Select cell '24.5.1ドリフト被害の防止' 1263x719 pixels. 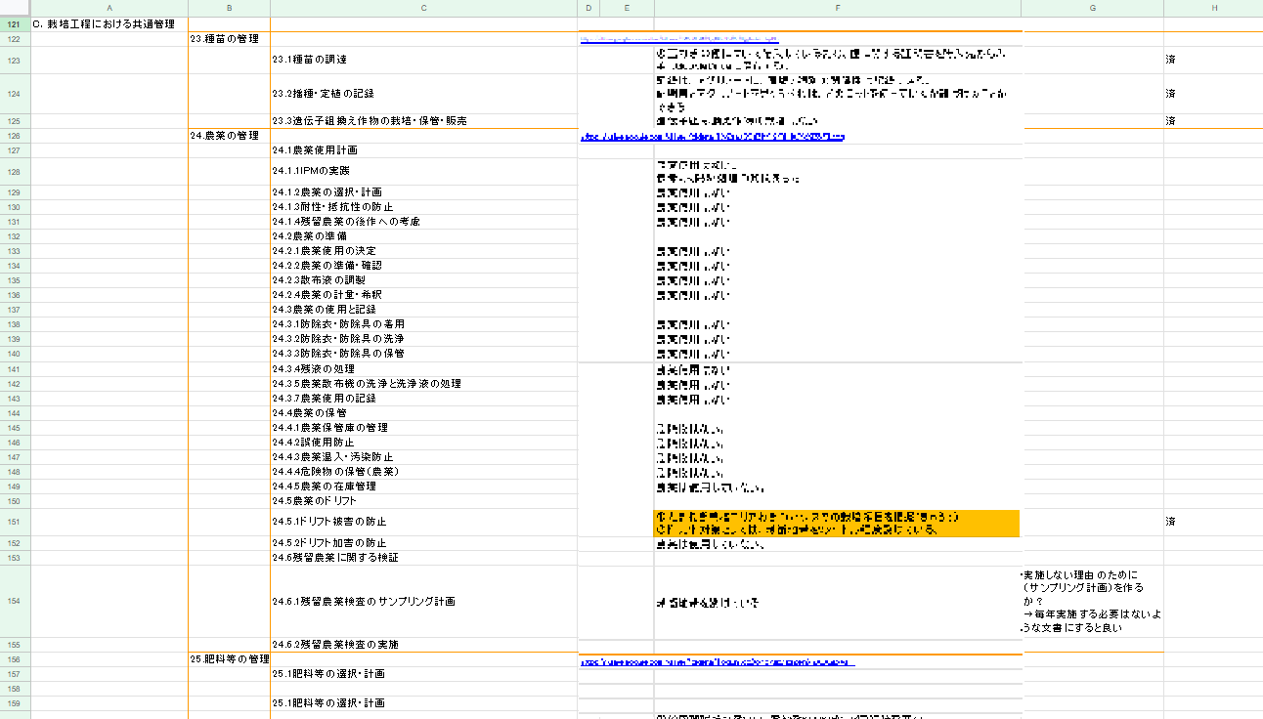(328, 522)
